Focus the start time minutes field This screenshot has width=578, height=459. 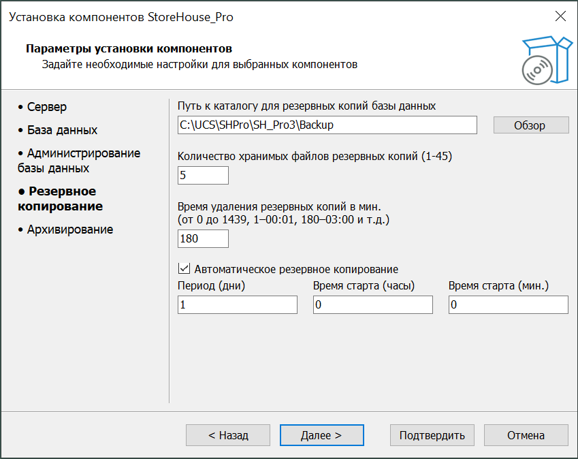[x=508, y=305]
